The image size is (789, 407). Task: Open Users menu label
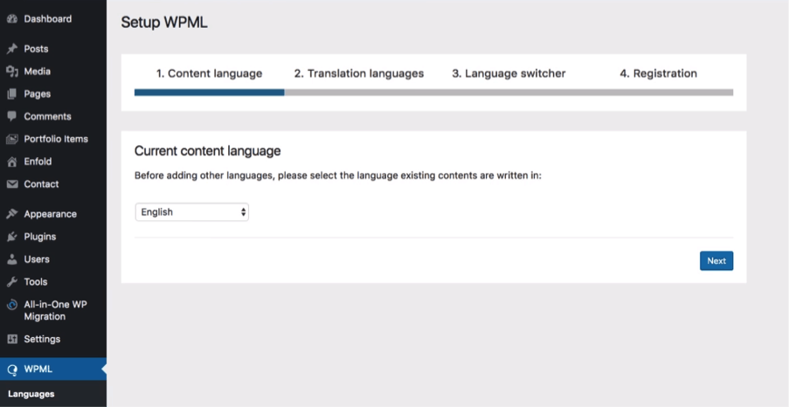[37, 259]
